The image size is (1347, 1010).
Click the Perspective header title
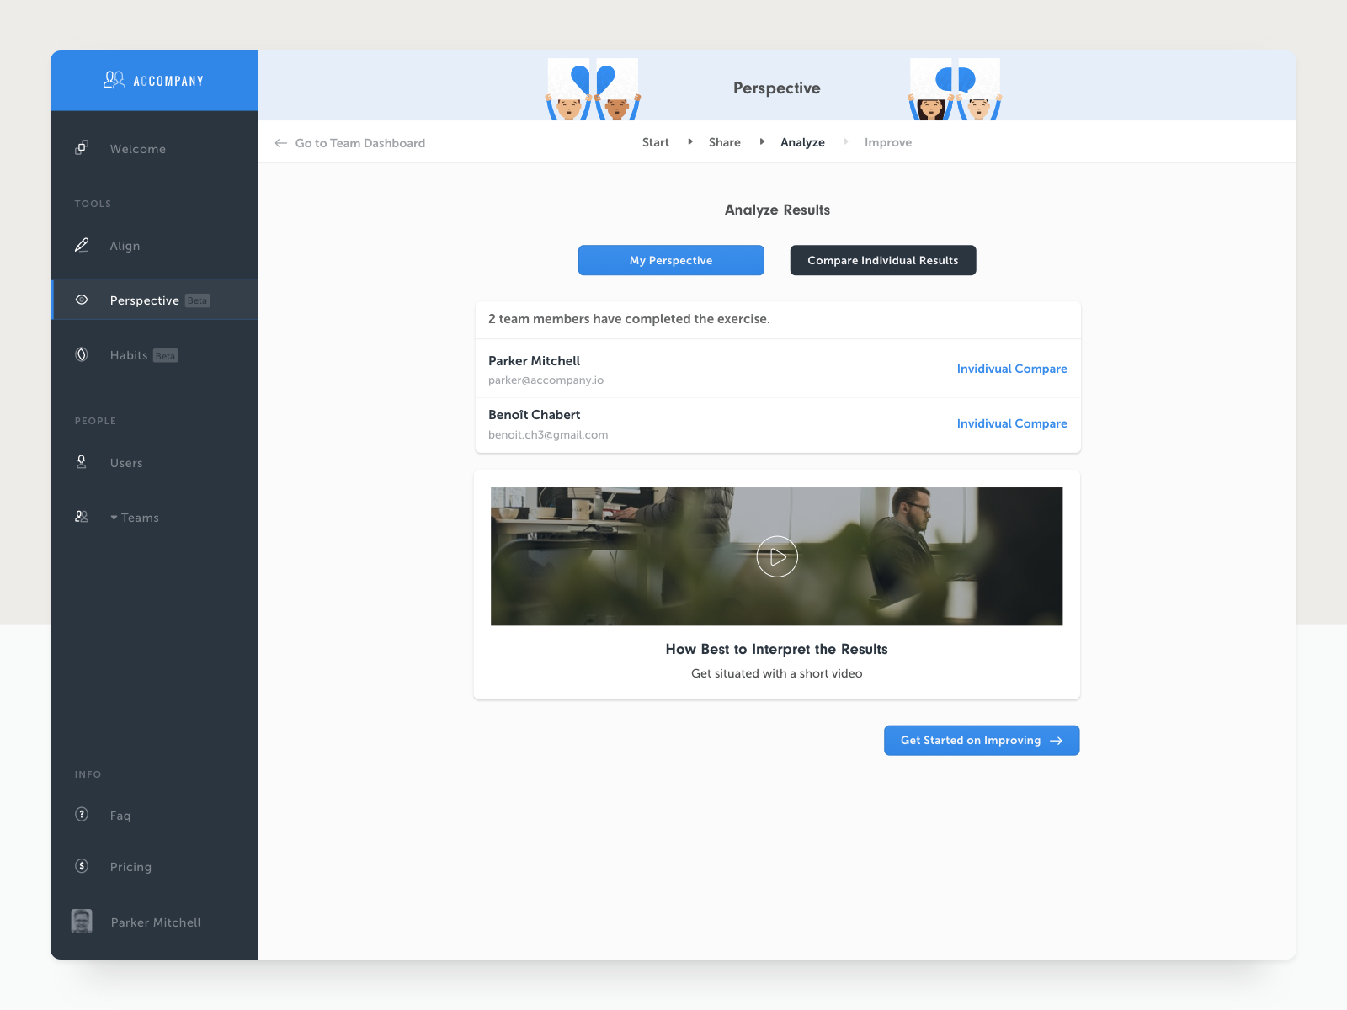pos(777,88)
